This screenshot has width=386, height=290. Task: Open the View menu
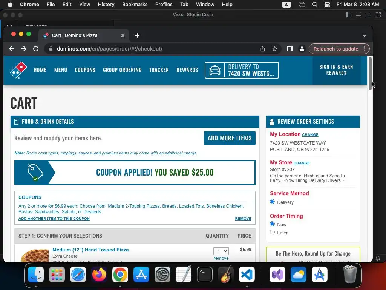(x=84, y=5)
